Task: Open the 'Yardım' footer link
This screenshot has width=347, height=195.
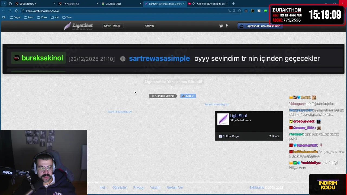Action: [155, 187]
